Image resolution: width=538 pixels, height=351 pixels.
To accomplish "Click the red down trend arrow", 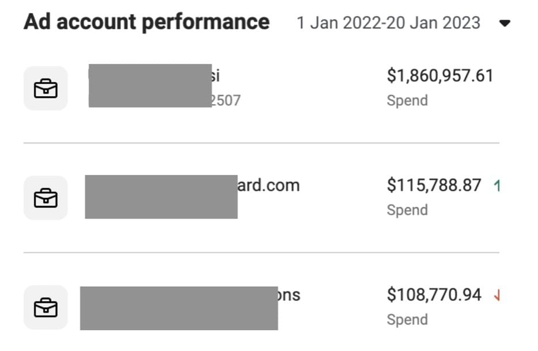I will (496, 296).
